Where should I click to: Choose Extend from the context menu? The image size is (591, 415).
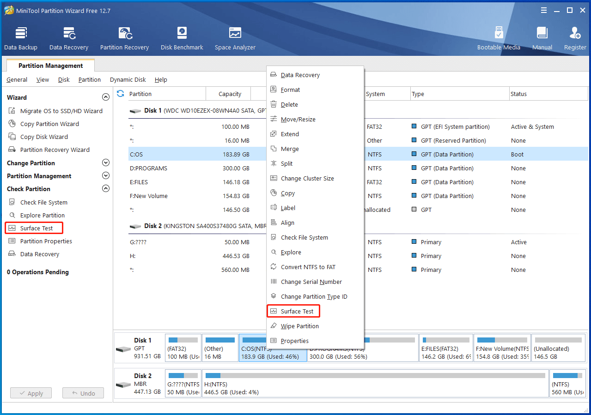[x=315, y=134]
